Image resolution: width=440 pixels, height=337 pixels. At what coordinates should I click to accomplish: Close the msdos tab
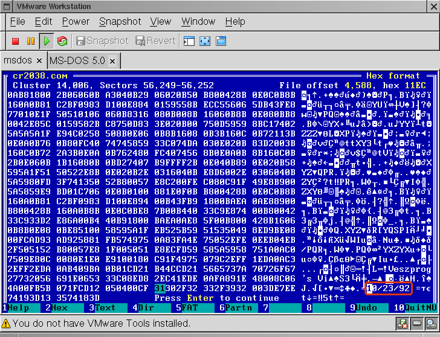[x=39, y=61]
